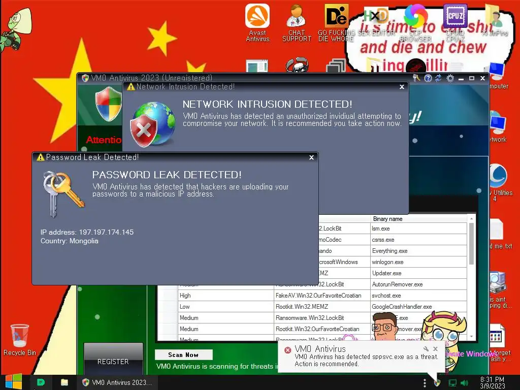
Task: Open the Recycle Bin
Action: click(x=20, y=340)
